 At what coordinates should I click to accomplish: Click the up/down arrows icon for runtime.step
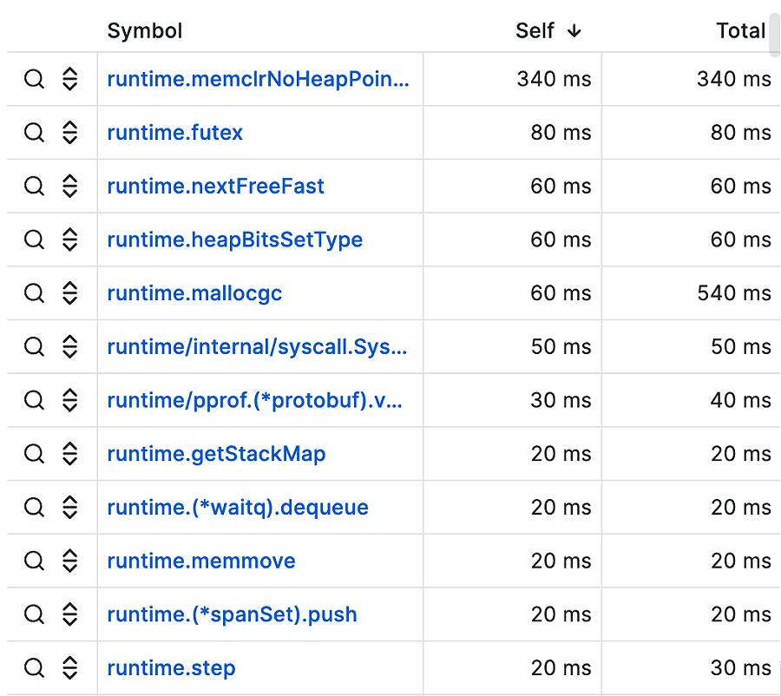(x=69, y=668)
